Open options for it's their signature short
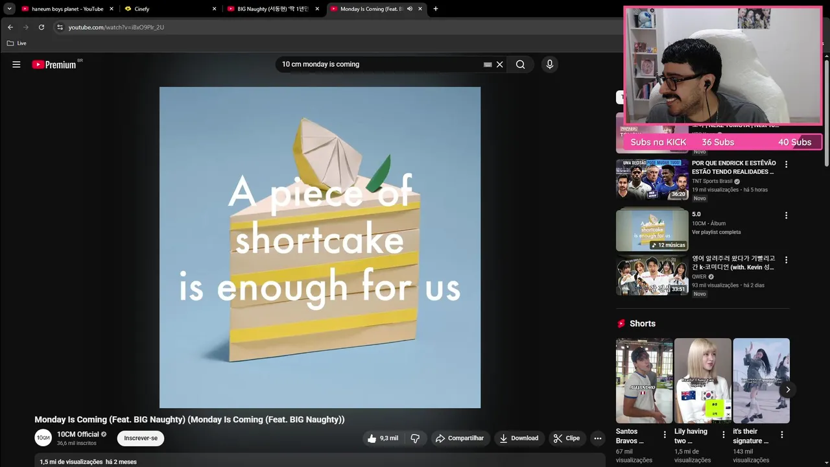830x467 pixels. tap(782, 435)
